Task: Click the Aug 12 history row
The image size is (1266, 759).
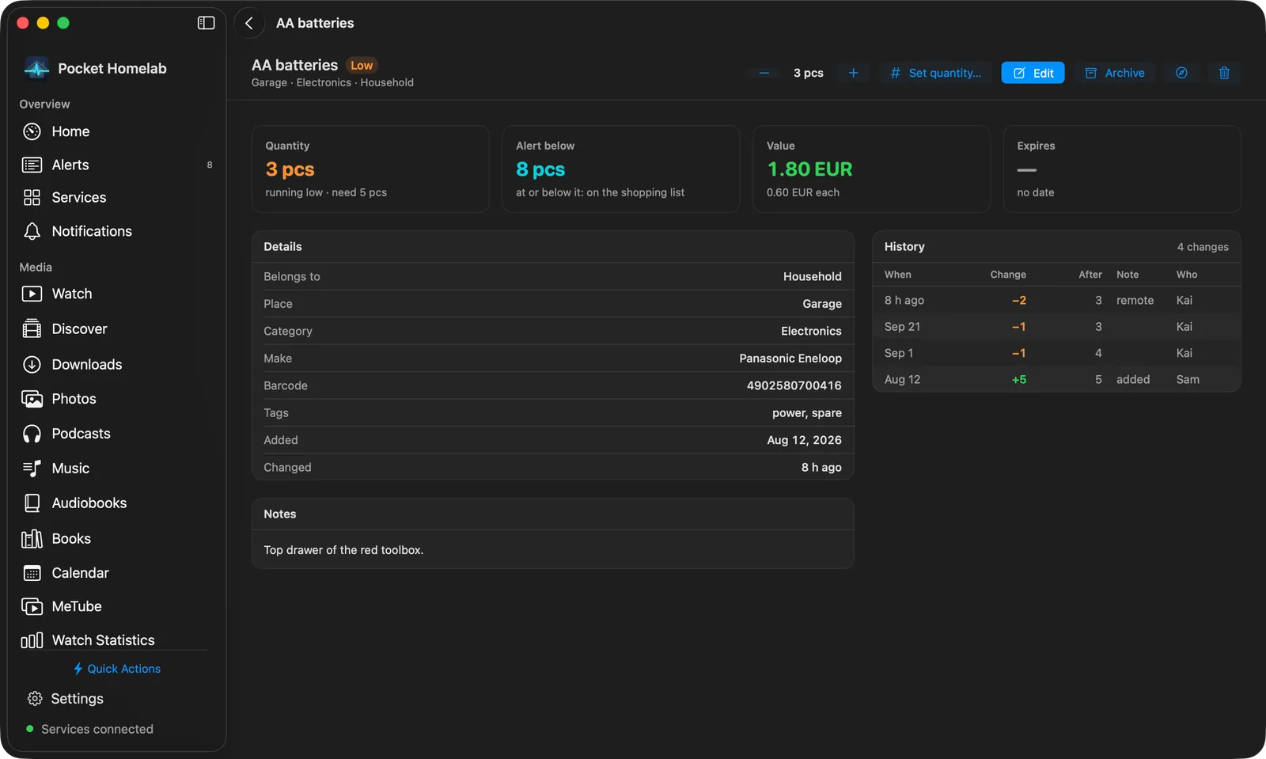Action: (x=1056, y=380)
